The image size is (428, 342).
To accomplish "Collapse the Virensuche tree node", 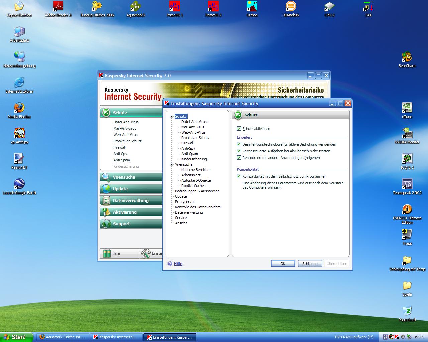I will (x=171, y=164).
